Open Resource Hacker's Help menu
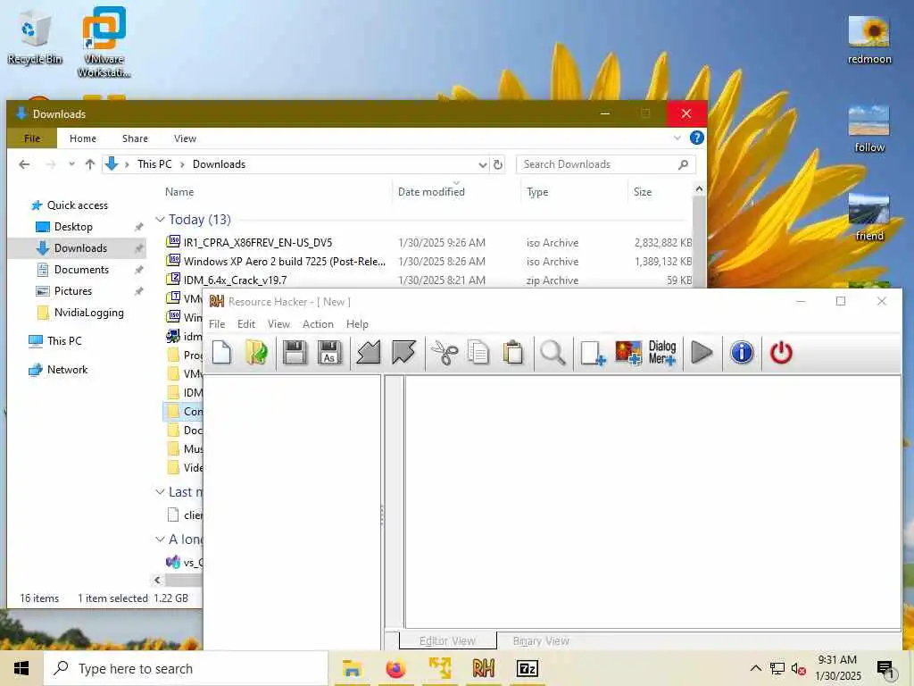This screenshot has height=686, width=914. [x=357, y=324]
